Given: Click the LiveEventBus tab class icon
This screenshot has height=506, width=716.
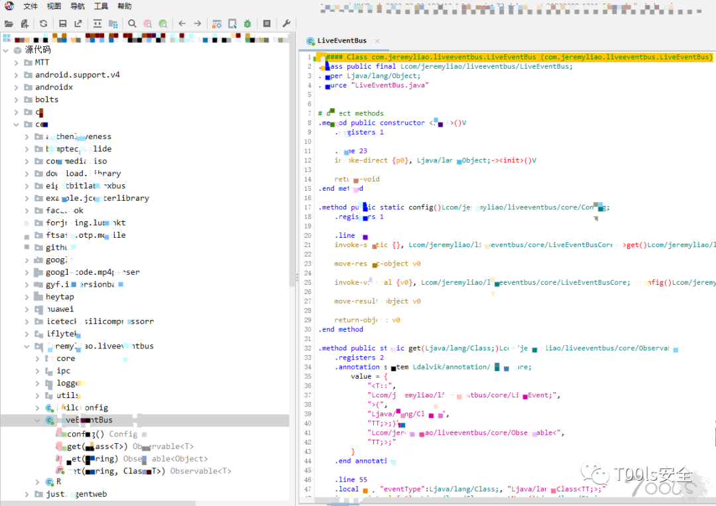Looking at the screenshot, I should click(x=310, y=41).
